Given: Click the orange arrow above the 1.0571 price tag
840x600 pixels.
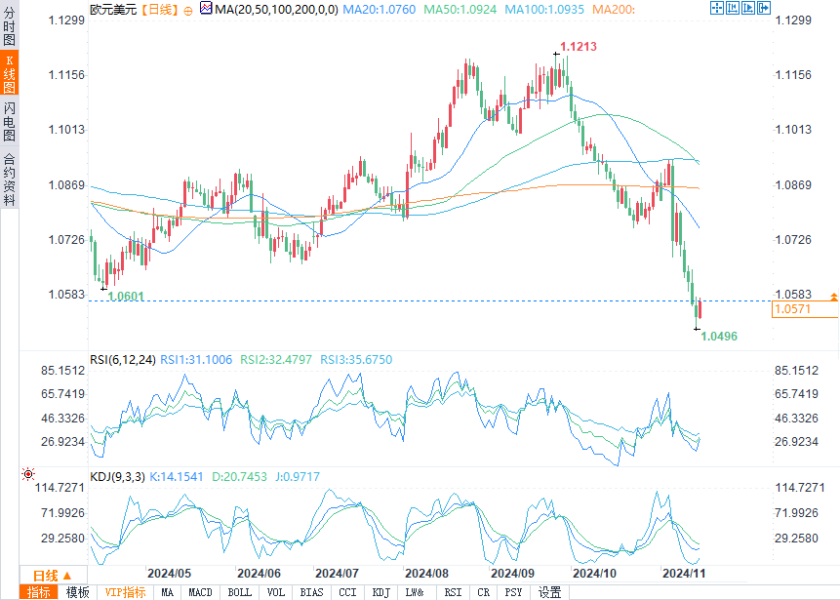Looking at the screenshot, I should point(833,297).
